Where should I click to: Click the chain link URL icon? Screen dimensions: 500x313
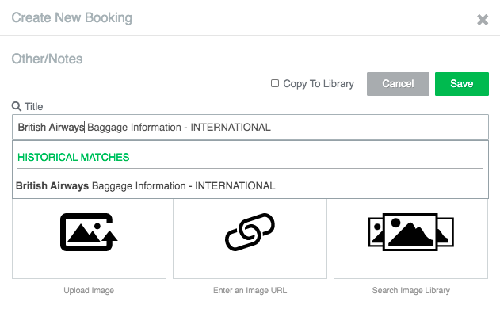point(250,232)
